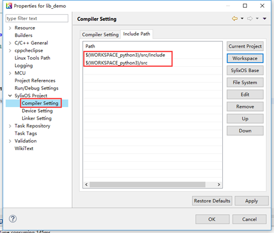Click the Current Project button
Viewport: 274px width, 233px height.
pos(245,46)
